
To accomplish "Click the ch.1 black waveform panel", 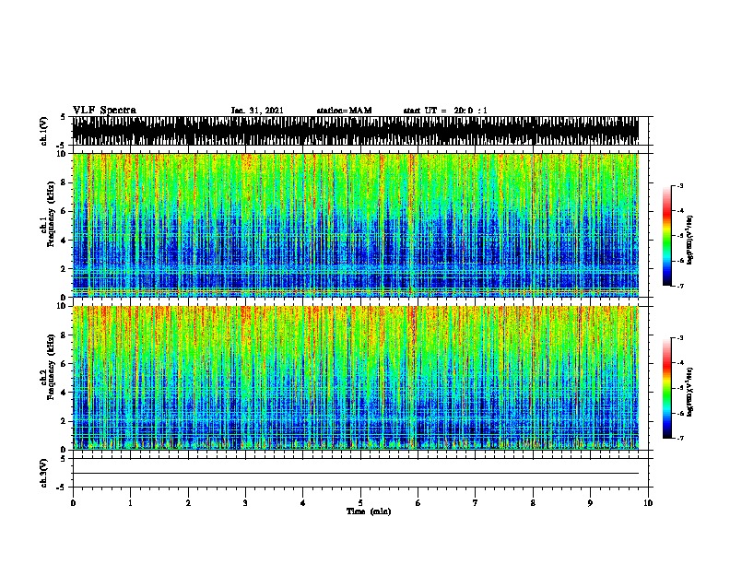I will (x=356, y=131).
